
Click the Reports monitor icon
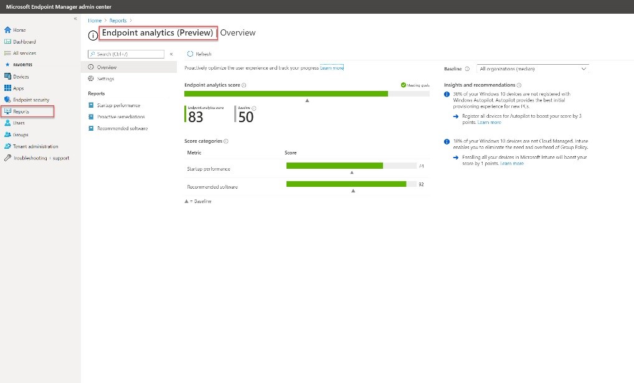tap(7, 111)
